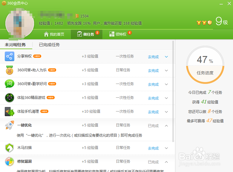Screen dimensions: 233x172
Task: Click the gold coins icon near 1504
Action: 77,16
